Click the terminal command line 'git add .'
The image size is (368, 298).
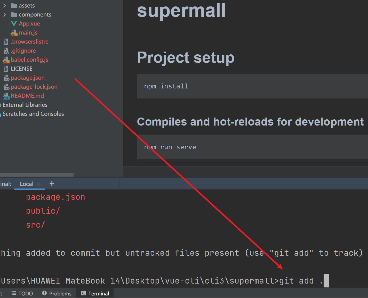point(301,281)
